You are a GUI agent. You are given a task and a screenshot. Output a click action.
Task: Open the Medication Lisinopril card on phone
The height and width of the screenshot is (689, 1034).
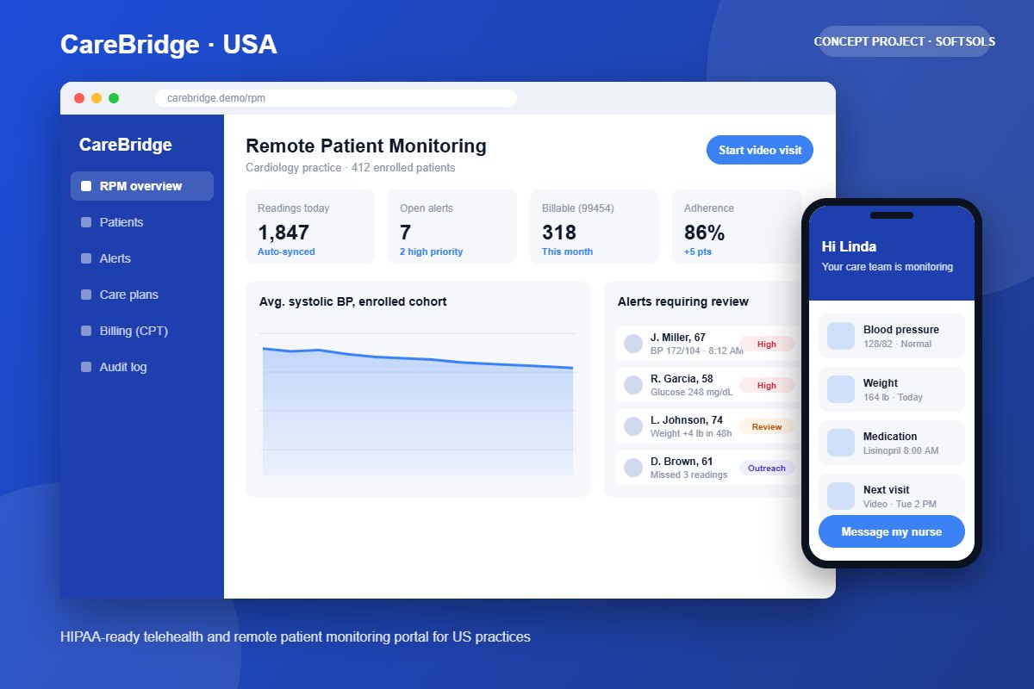tap(892, 443)
